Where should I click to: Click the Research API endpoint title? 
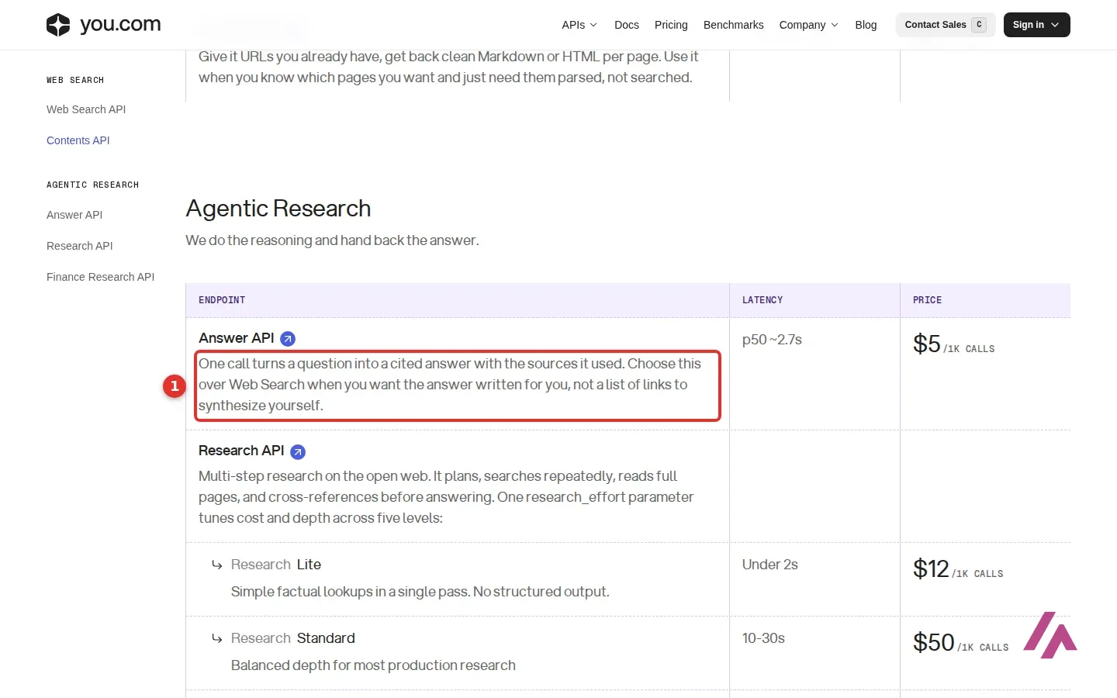[241, 451]
